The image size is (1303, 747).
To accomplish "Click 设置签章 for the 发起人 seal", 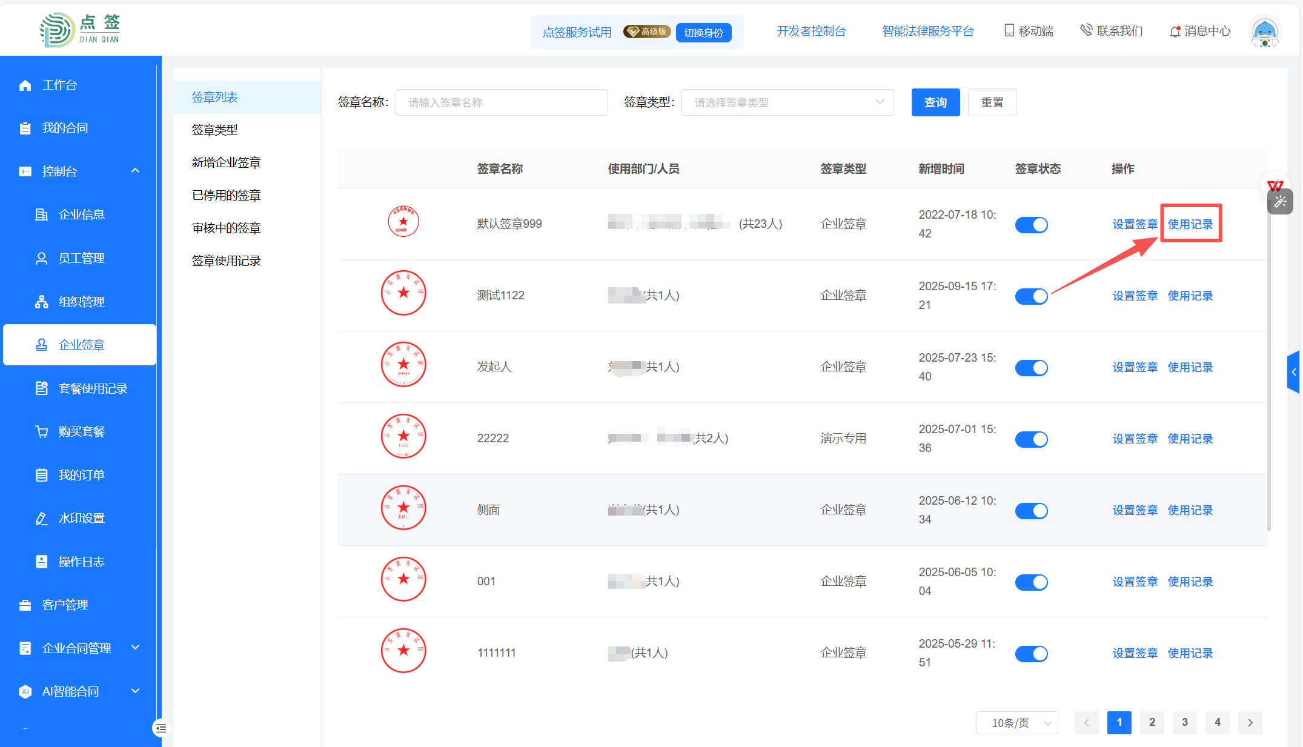I will [1135, 367].
